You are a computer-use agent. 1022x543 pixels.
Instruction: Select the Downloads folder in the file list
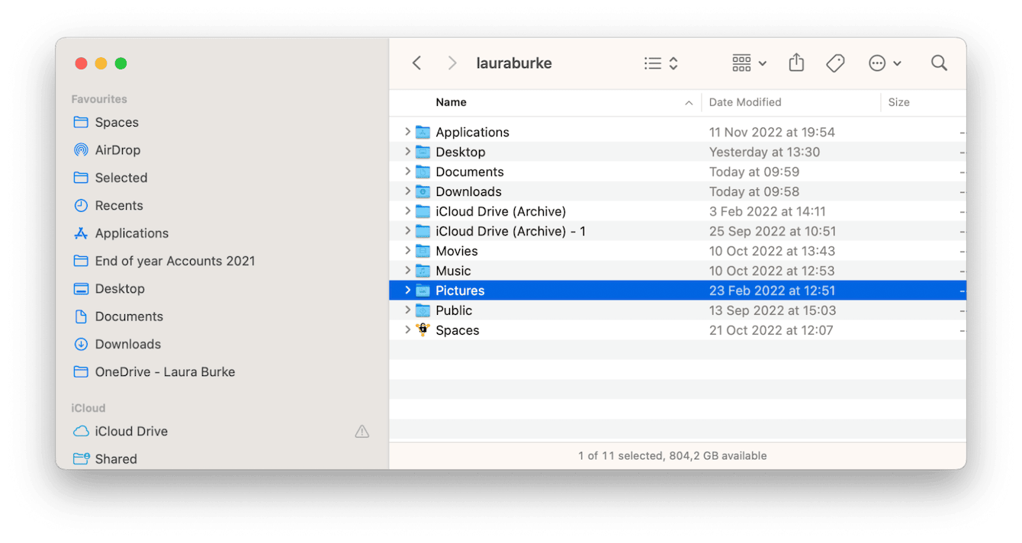(468, 191)
